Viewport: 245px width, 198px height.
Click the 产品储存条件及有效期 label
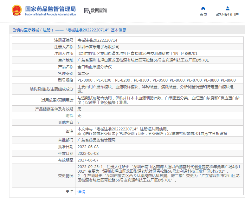(x=54, y=109)
